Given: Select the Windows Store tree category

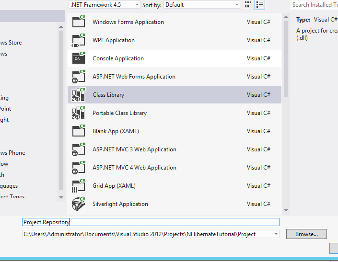Looking at the screenshot, I should (x=11, y=43).
